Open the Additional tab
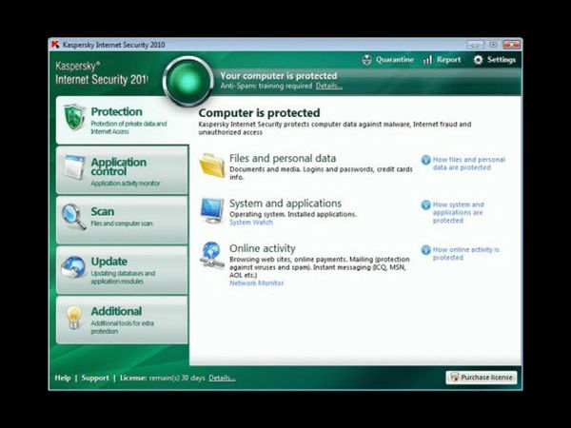 tap(123, 321)
